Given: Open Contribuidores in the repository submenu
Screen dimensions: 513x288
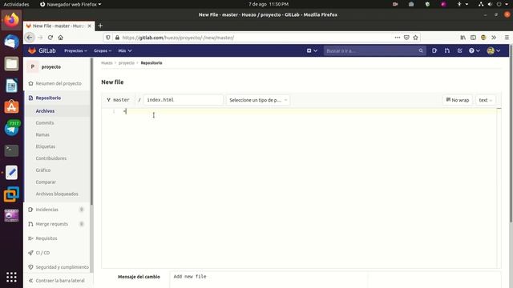Looking at the screenshot, I should (51, 158).
